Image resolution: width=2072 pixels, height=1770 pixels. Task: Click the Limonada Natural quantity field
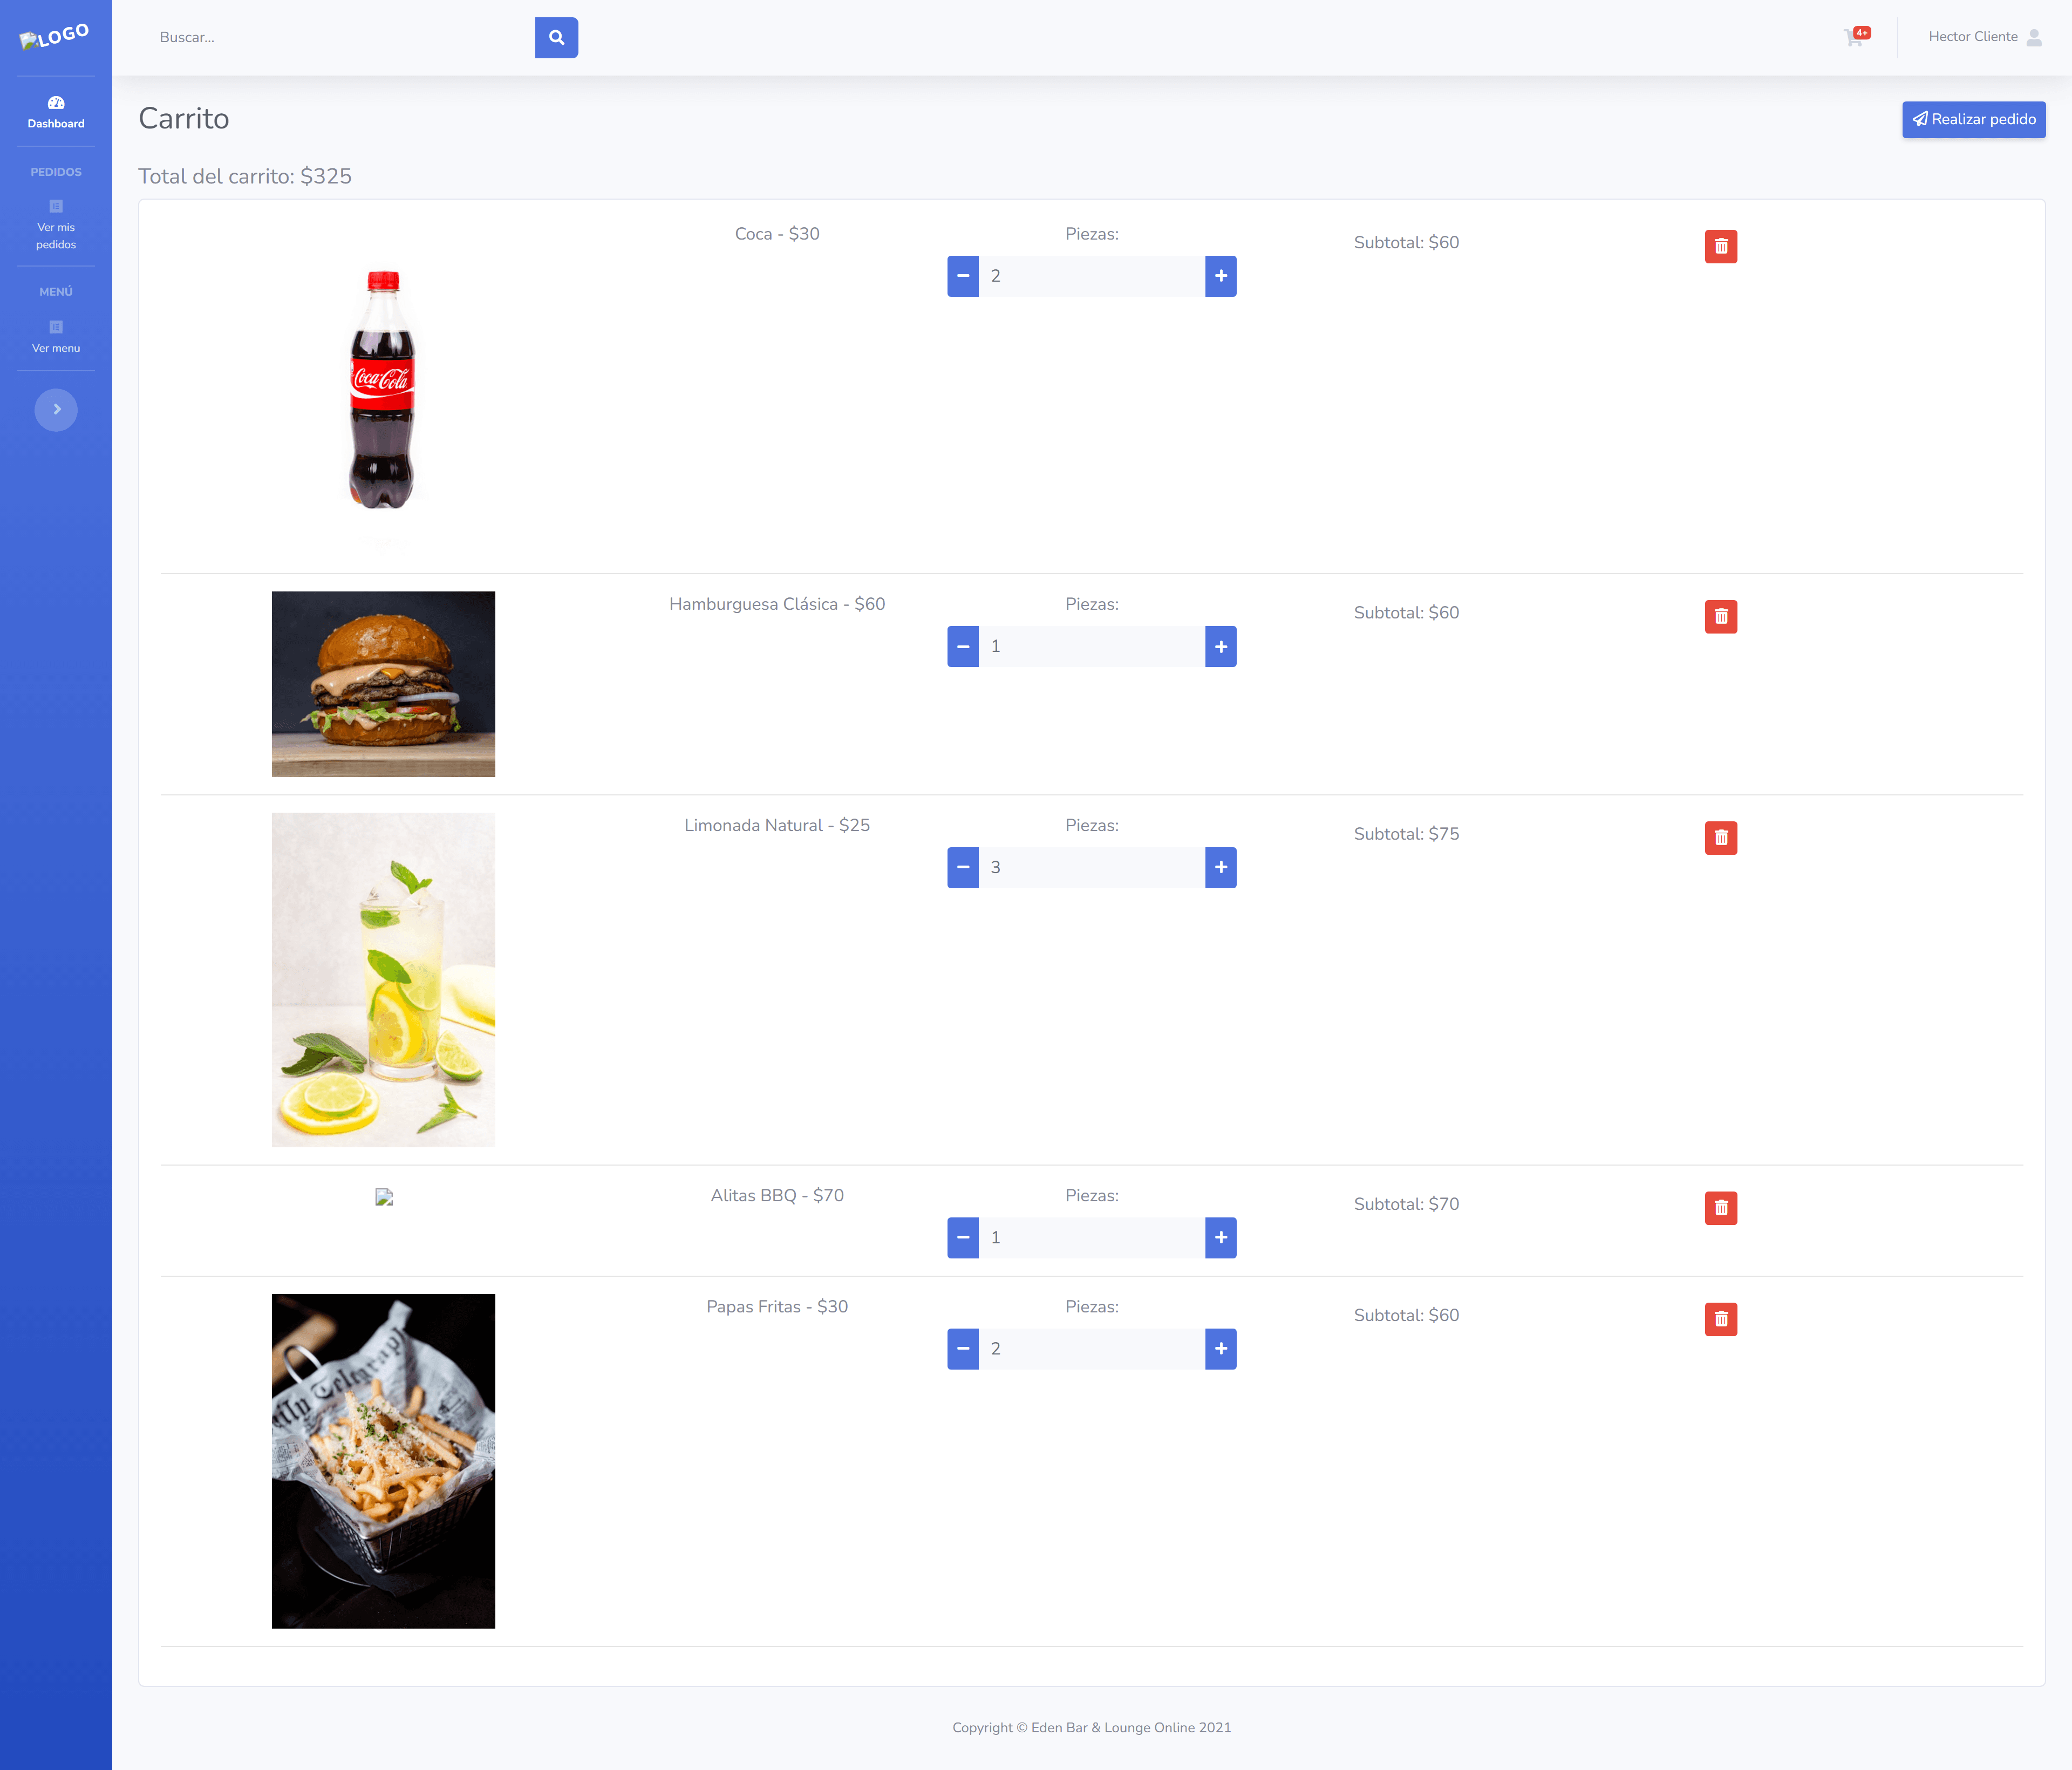click(1092, 868)
